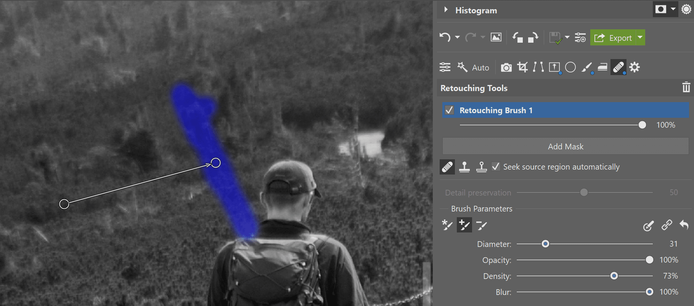Open the basic adjustments sliders icon
Viewport: 694px width, 306px height.
(445, 67)
